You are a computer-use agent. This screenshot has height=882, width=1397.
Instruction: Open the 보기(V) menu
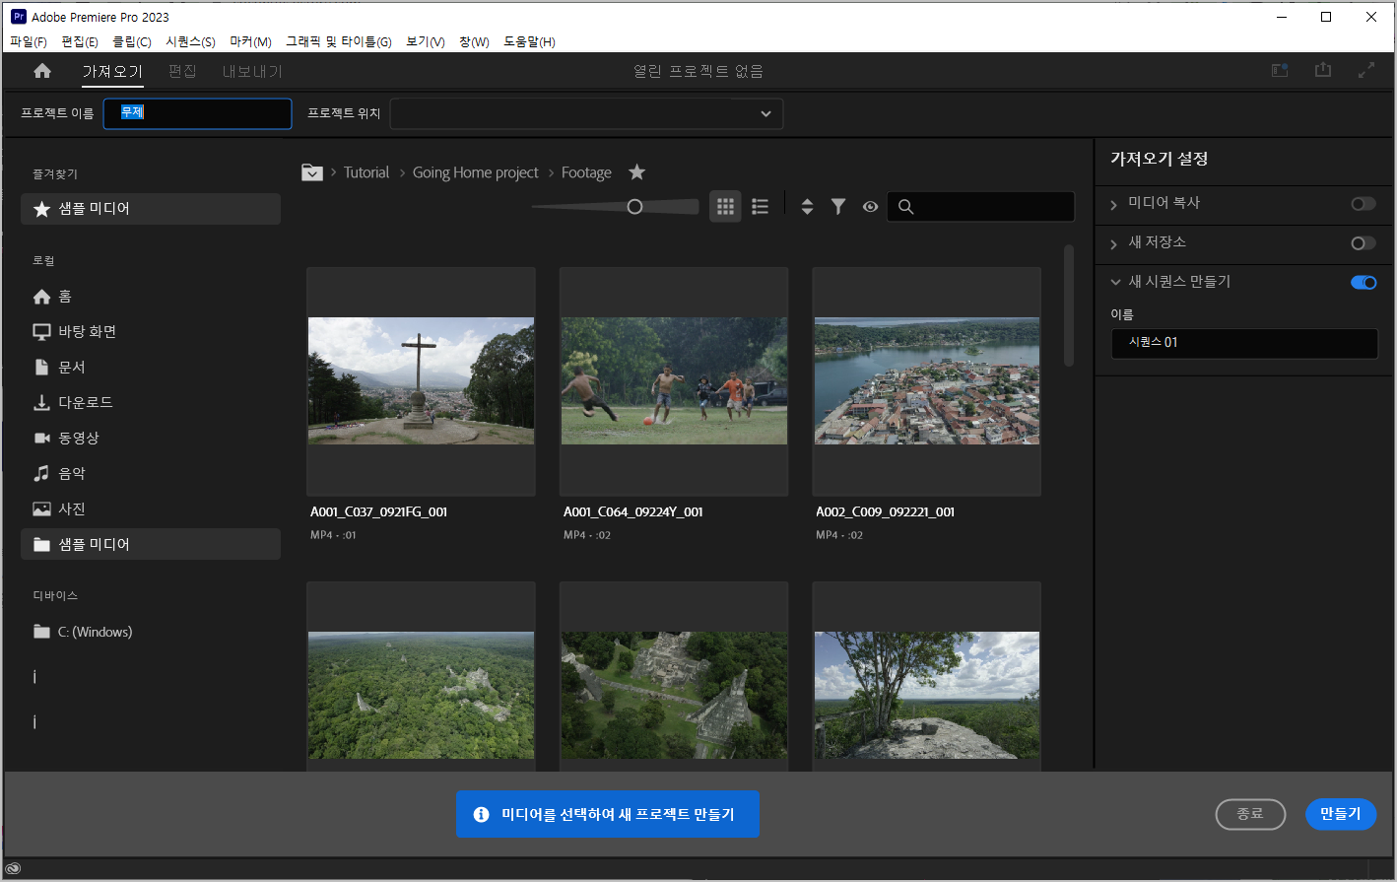(426, 42)
